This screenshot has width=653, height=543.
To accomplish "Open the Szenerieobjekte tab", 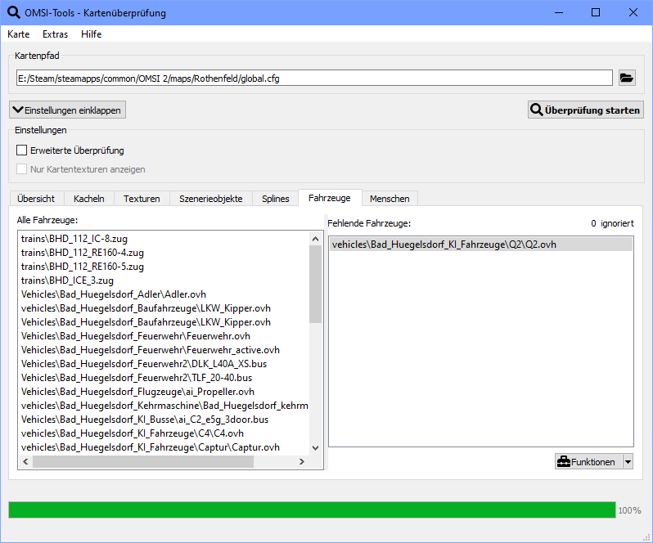I will click(210, 199).
